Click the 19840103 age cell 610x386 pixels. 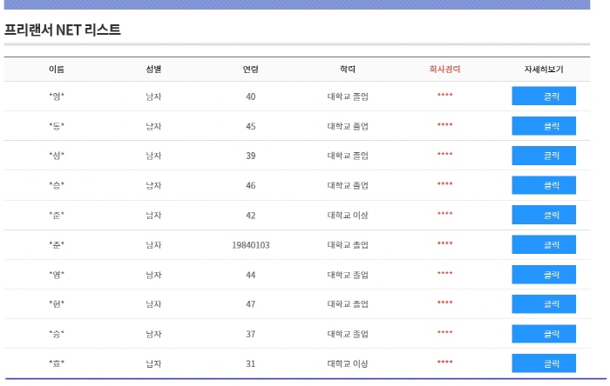click(x=251, y=245)
